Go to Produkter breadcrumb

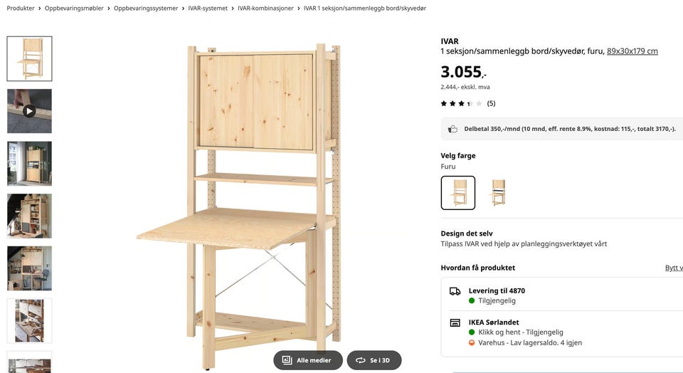[x=21, y=9]
